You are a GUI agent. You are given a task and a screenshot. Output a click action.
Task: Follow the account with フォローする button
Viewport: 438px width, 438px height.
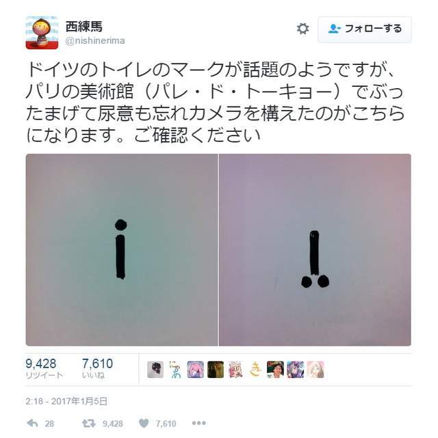click(365, 29)
